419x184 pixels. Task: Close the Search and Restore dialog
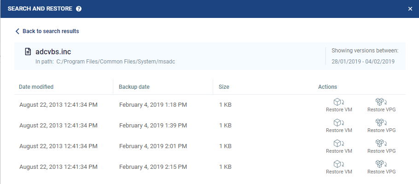coord(410,9)
